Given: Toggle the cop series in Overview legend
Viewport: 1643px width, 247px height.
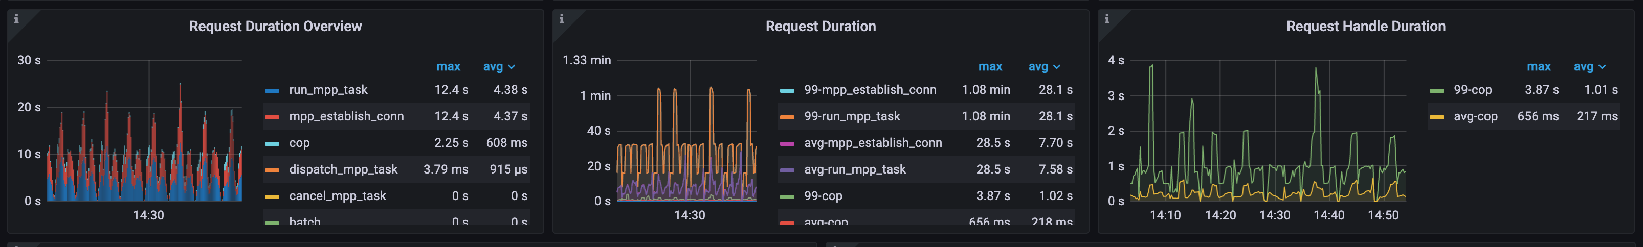Looking at the screenshot, I should (299, 143).
